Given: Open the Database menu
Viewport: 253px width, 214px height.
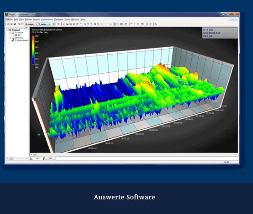Looking at the screenshot, I should (58, 19).
